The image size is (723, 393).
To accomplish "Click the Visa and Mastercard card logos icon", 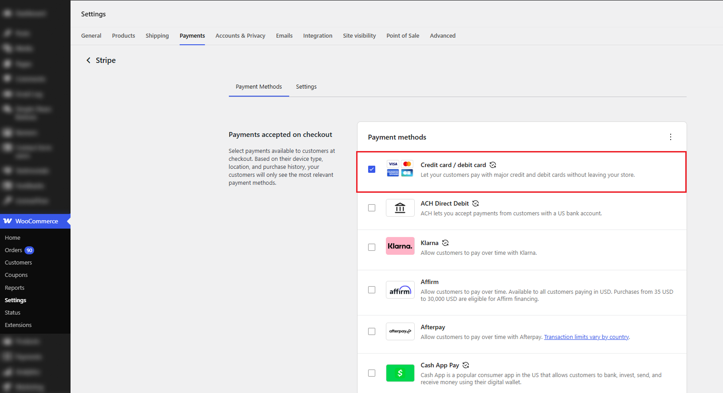I will coord(400,168).
